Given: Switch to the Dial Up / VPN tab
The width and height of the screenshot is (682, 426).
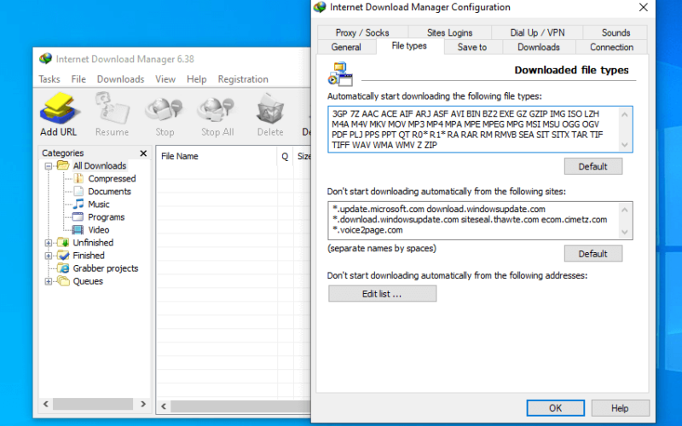Looking at the screenshot, I should (537, 32).
